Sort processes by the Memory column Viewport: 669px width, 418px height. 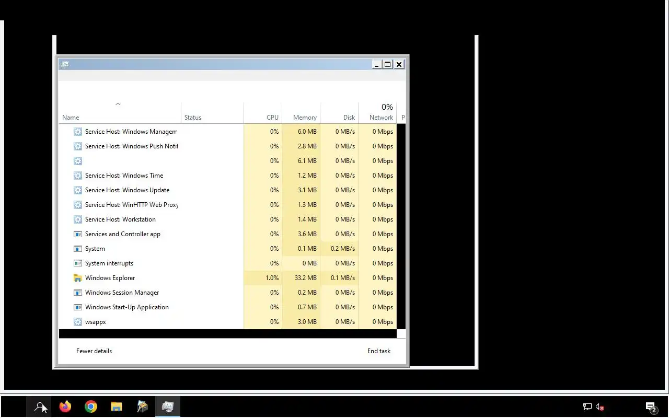click(305, 118)
